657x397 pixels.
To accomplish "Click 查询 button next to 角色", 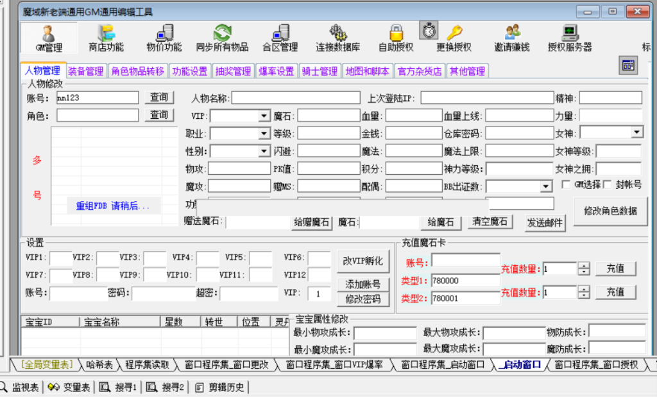I will click(x=159, y=115).
